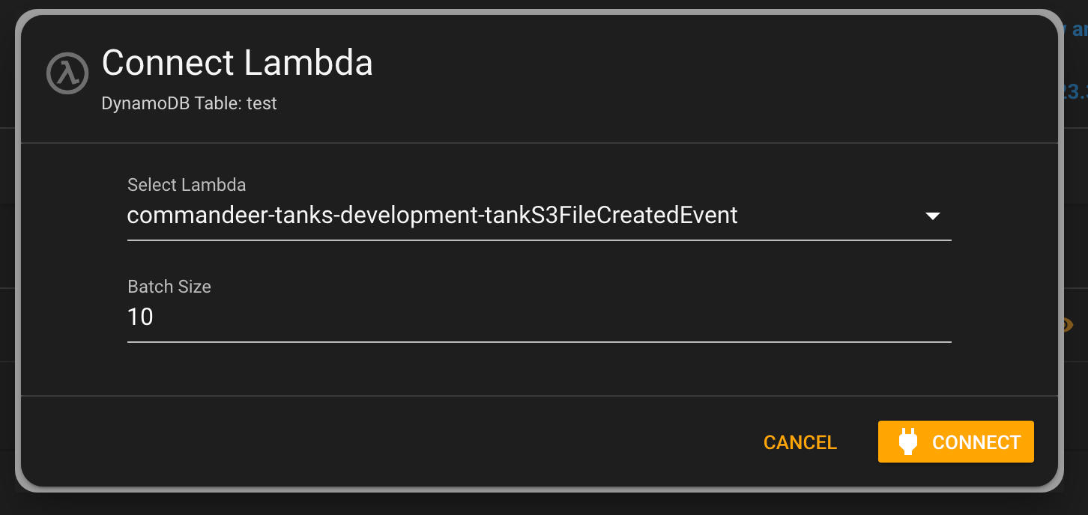Click the plug icon on the Connect button
The height and width of the screenshot is (515, 1088).
coord(907,442)
